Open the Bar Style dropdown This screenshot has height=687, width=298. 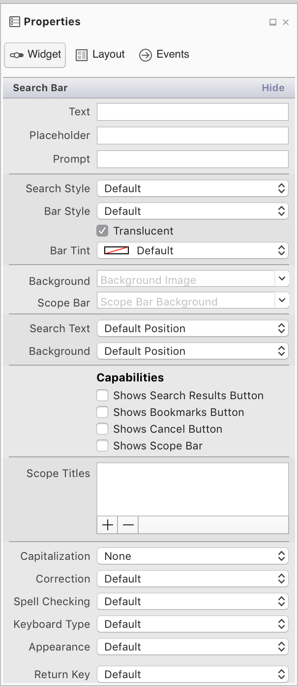[192, 211]
